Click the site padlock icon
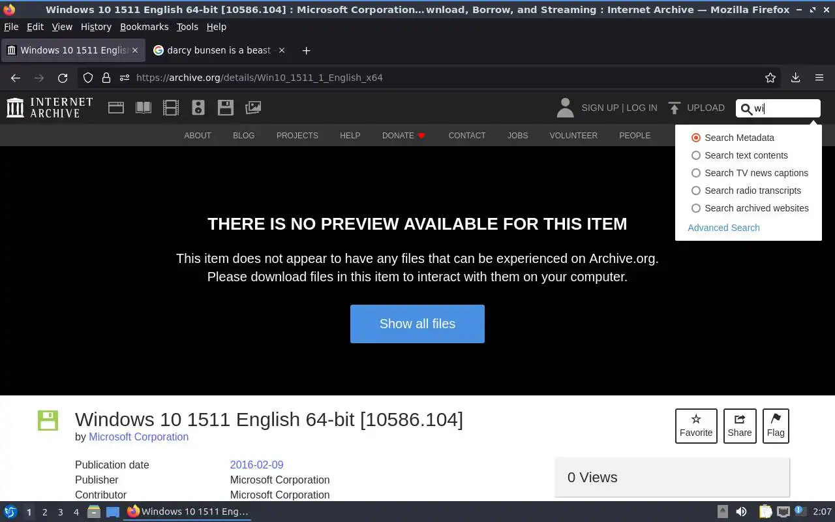Viewport: 835px width, 522px height. (x=106, y=78)
